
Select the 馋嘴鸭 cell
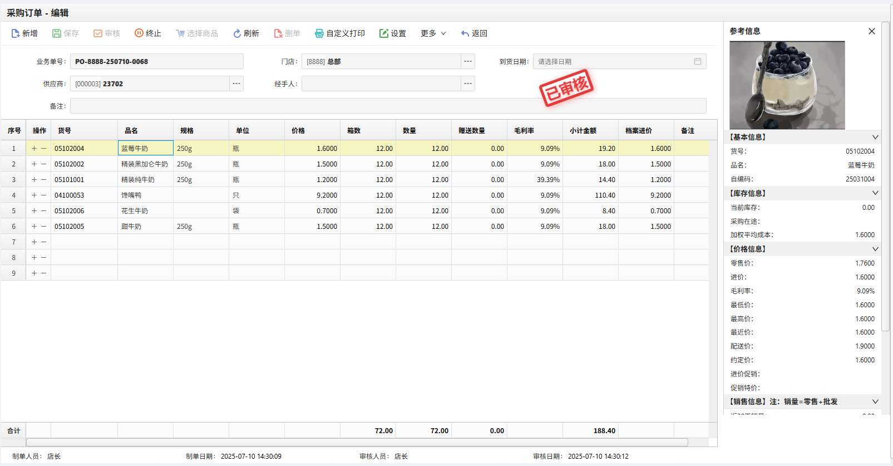[146, 195]
